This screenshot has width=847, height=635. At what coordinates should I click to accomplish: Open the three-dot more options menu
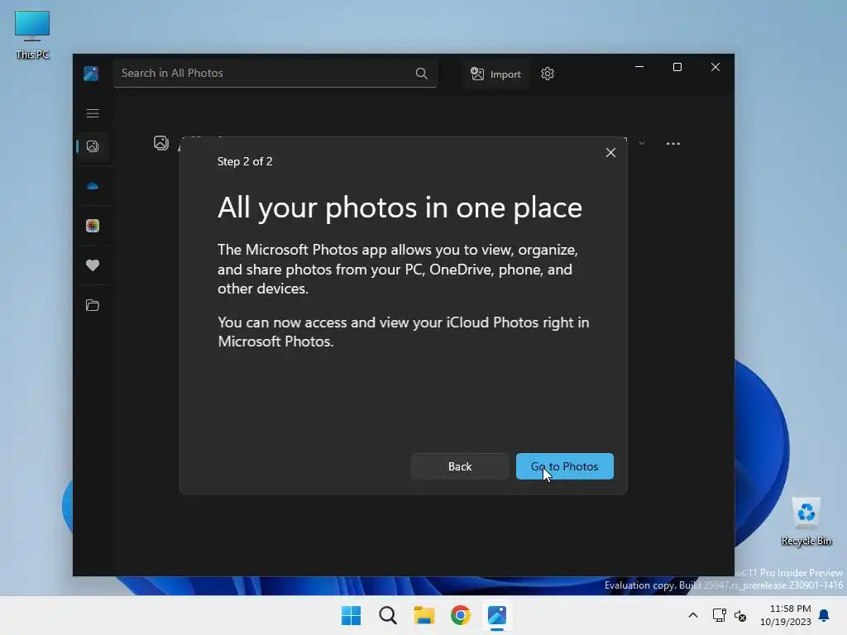click(x=673, y=144)
